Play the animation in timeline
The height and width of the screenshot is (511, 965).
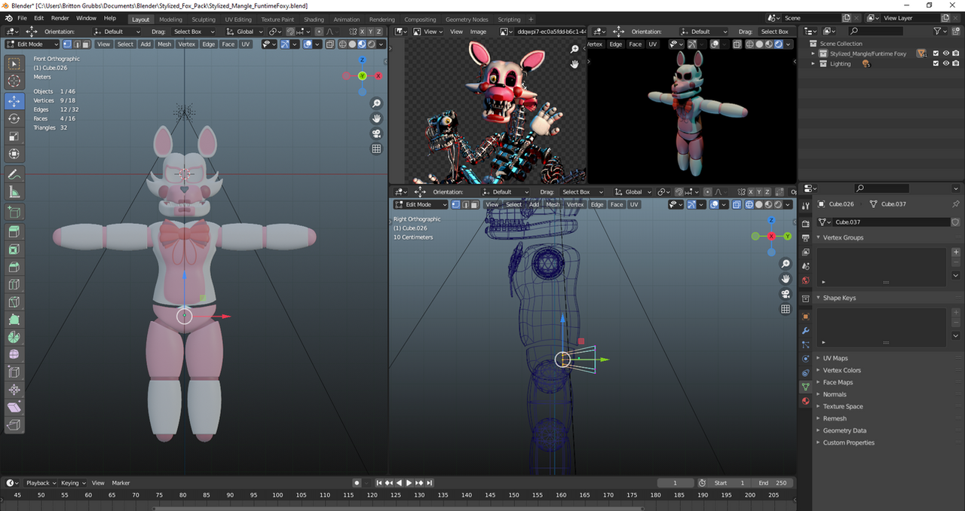[x=409, y=483]
